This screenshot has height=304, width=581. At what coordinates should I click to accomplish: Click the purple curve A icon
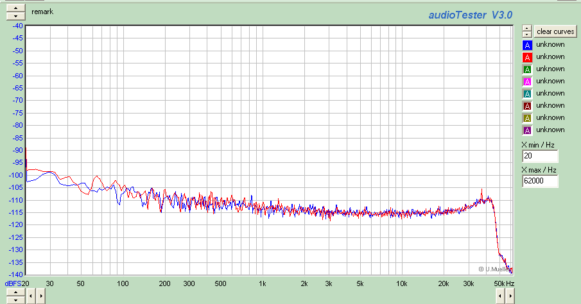[527, 130]
